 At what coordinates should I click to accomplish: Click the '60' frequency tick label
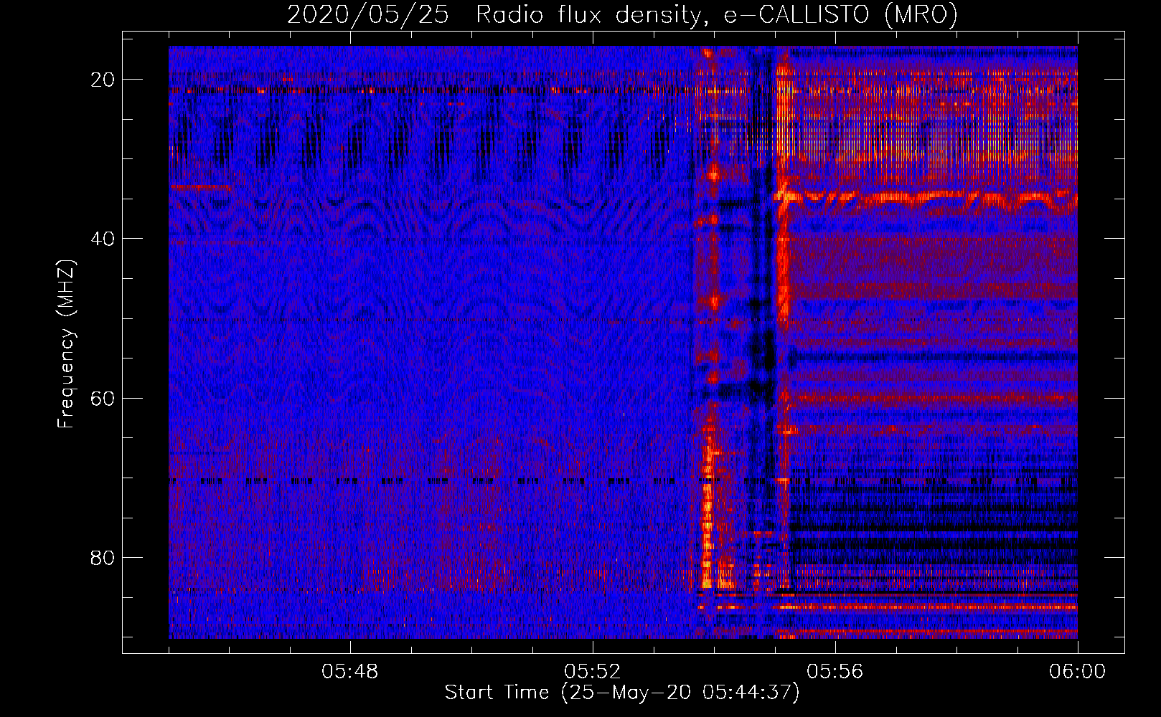[103, 398]
